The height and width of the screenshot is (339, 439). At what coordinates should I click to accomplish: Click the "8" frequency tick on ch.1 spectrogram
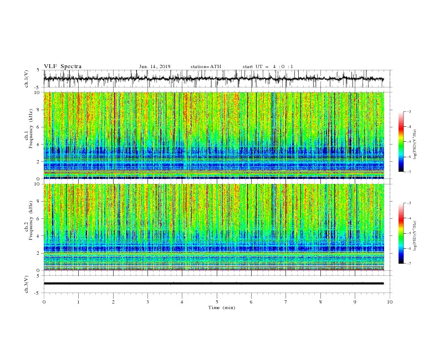pyautogui.click(x=39, y=110)
